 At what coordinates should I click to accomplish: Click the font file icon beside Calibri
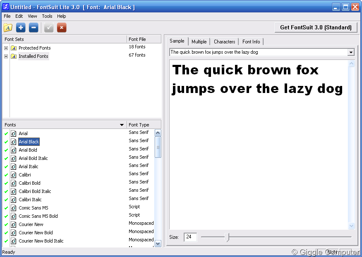click(x=14, y=175)
